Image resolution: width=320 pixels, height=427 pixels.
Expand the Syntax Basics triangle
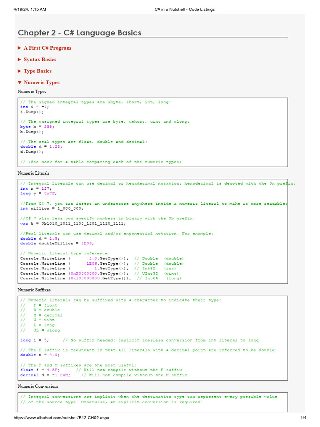pos(19,59)
